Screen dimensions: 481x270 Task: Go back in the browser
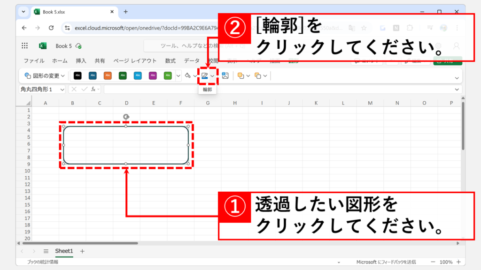pyautogui.click(x=24, y=28)
